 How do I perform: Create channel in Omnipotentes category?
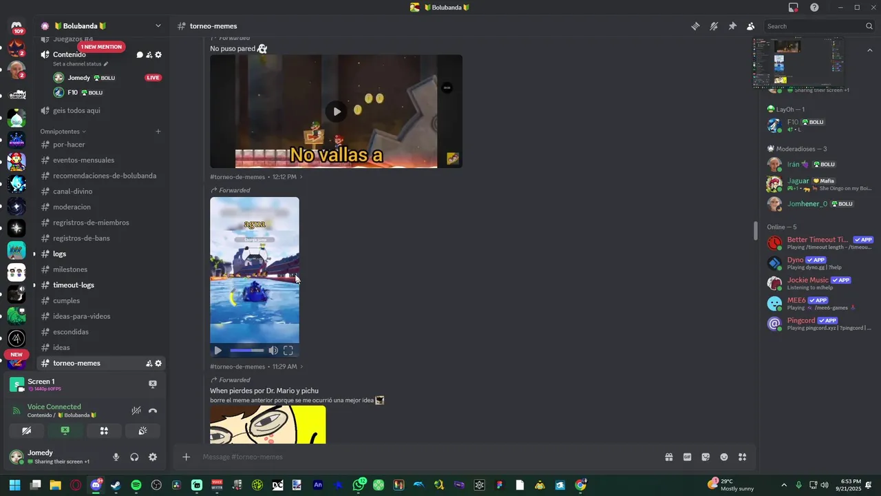[x=158, y=132]
